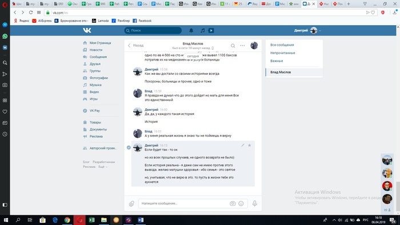Click the Windows Start button

[x=6, y=220]
